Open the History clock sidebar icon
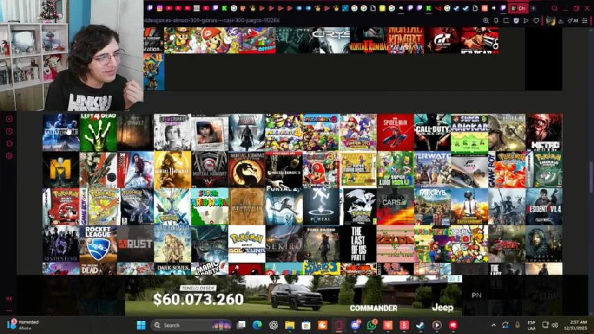 [9, 131]
